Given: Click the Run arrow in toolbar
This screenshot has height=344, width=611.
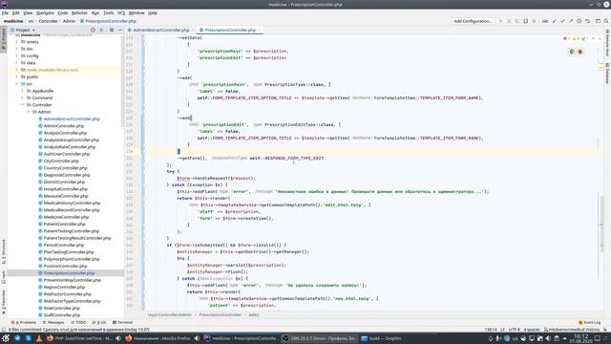Looking at the screenshot, I should [x=500, y=21].
